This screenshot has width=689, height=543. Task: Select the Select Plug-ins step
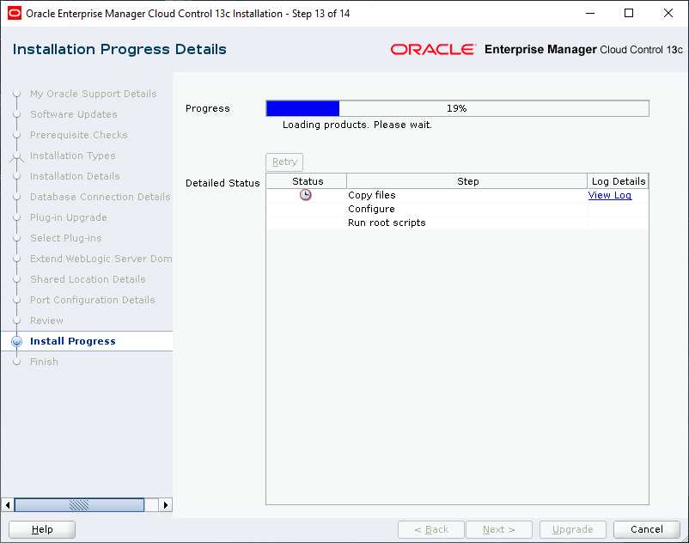click(x=66, y=238)
